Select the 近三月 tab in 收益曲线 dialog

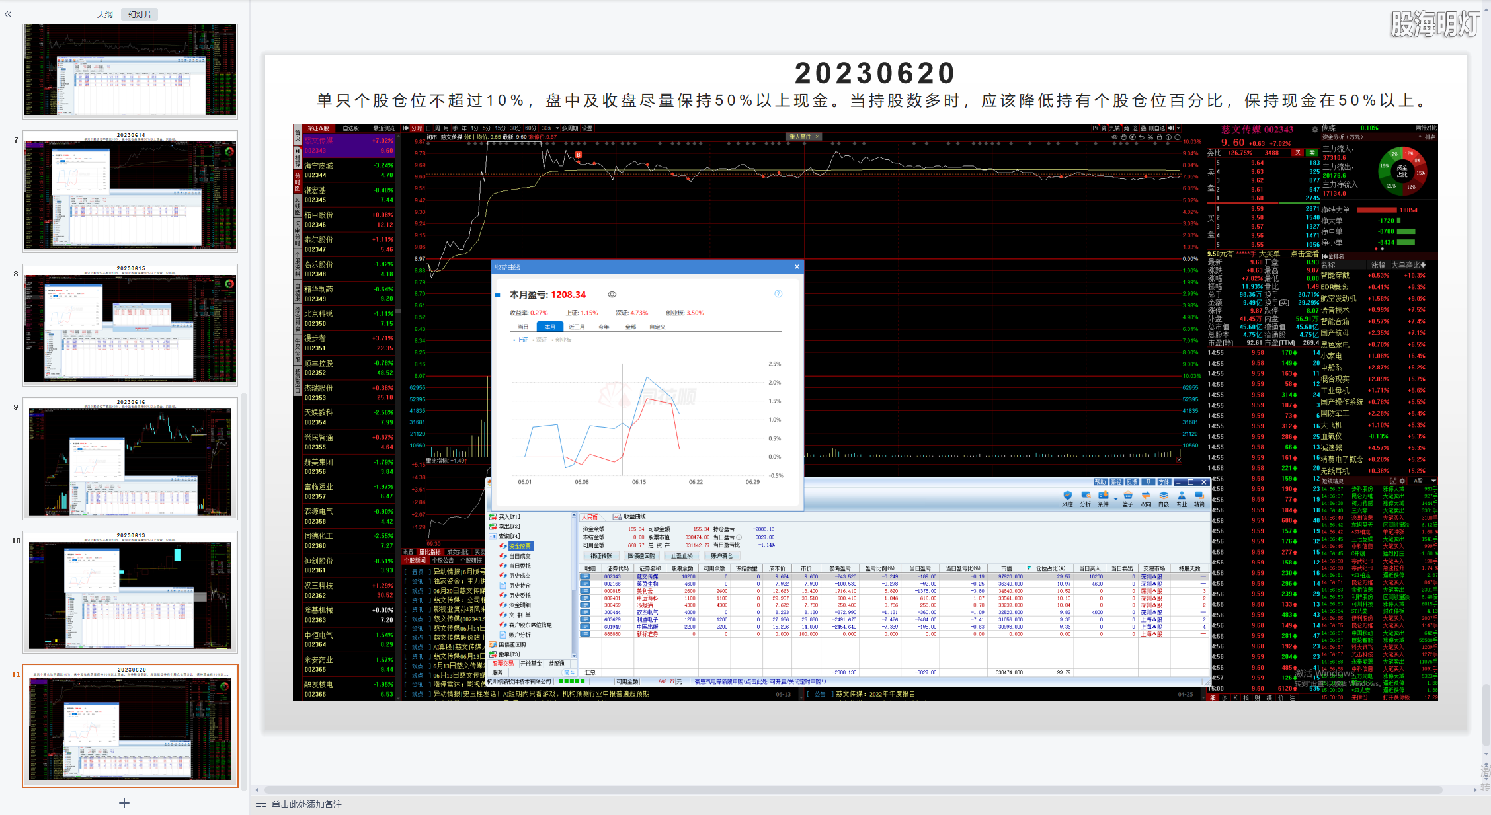577,327
